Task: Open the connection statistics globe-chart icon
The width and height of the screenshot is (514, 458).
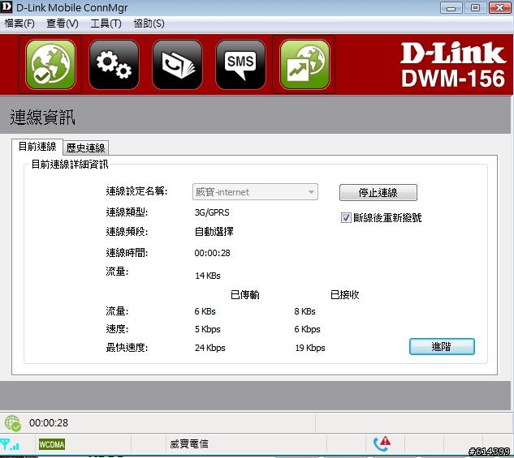Action: [305, 65]
